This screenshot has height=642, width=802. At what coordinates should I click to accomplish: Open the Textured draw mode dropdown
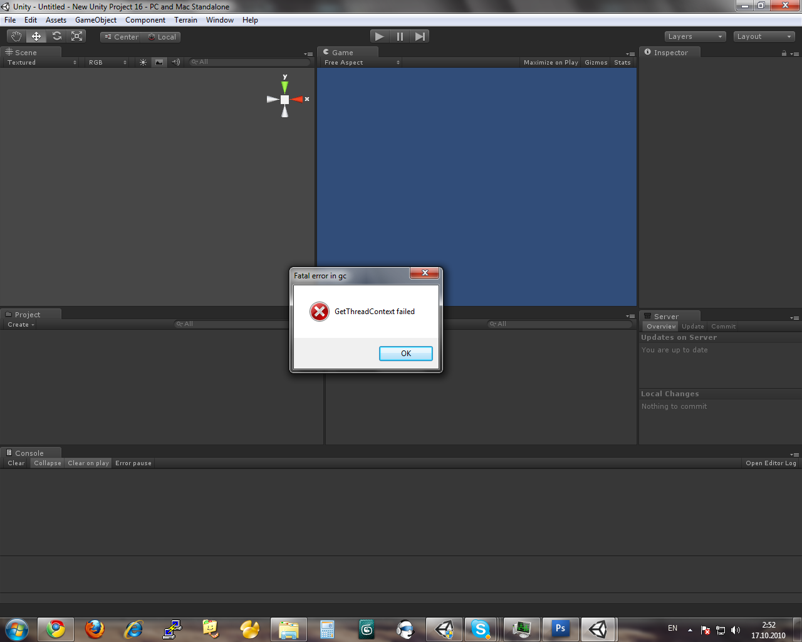[x=41, y=62]
